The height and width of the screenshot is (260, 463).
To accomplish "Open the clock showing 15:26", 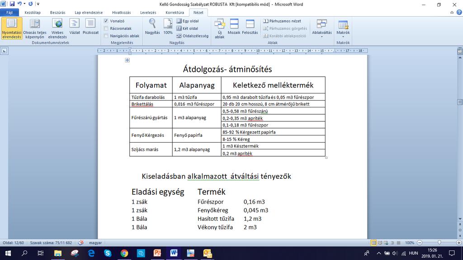I will pos(432,253).
